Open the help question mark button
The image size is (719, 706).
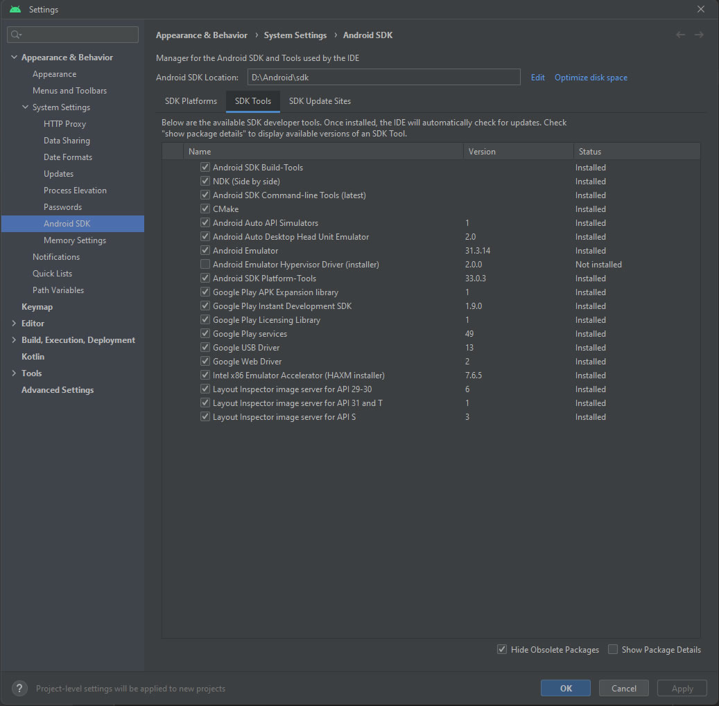[x=19, y=688]
